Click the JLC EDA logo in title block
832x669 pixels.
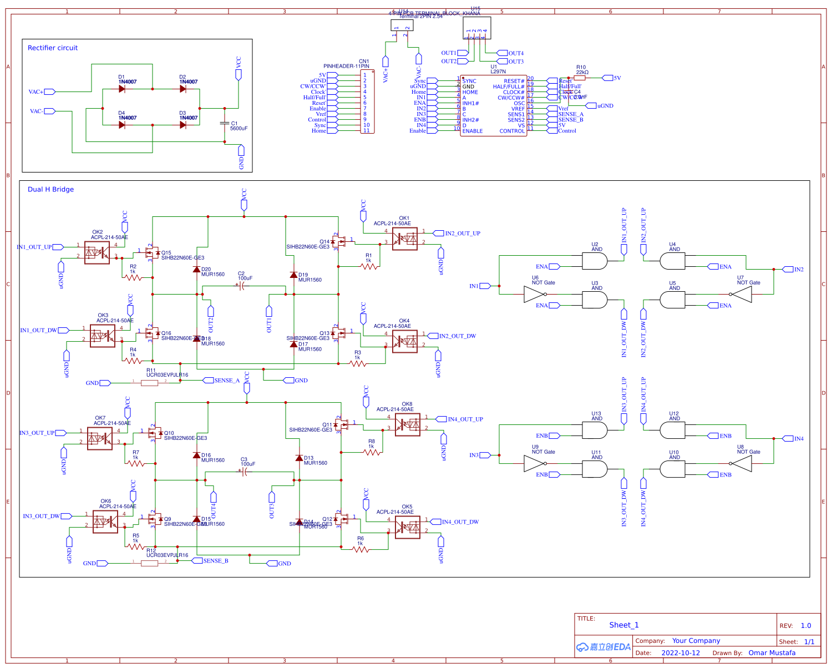603,646
